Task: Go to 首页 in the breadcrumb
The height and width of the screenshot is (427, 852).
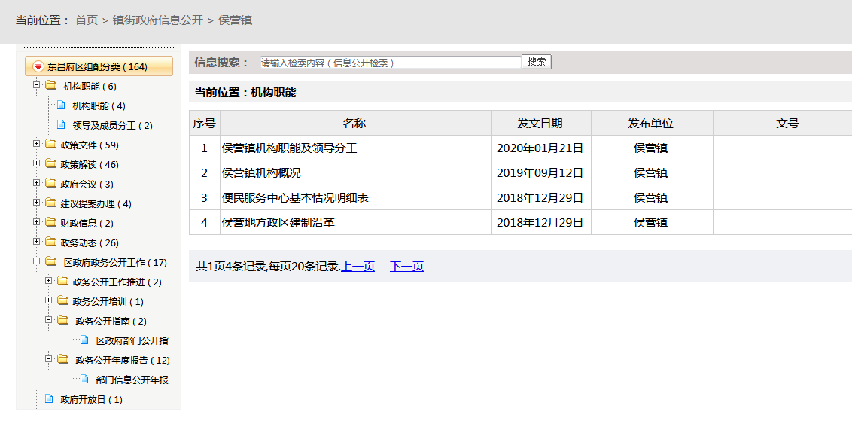Action: pyautogui.click(x=87, y=20)
